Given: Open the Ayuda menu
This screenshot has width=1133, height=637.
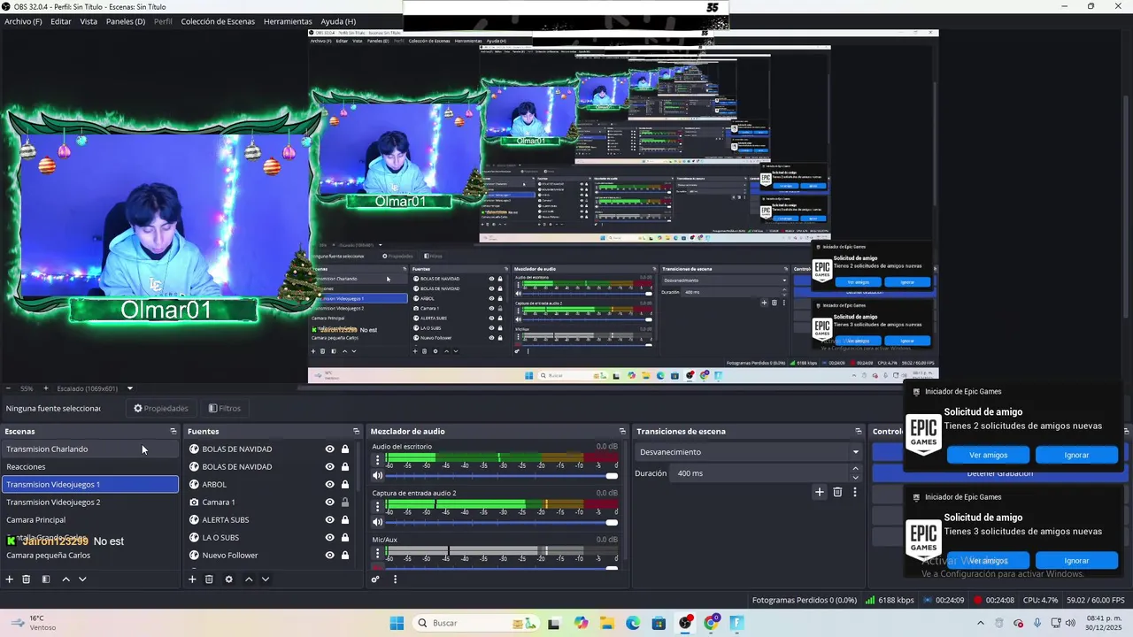Looking at the screenshot, I should (x=338, y=21).
